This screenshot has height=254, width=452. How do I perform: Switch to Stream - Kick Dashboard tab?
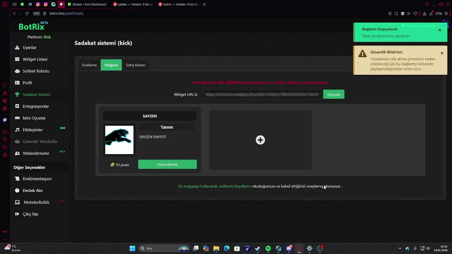[x=87, y=4]
